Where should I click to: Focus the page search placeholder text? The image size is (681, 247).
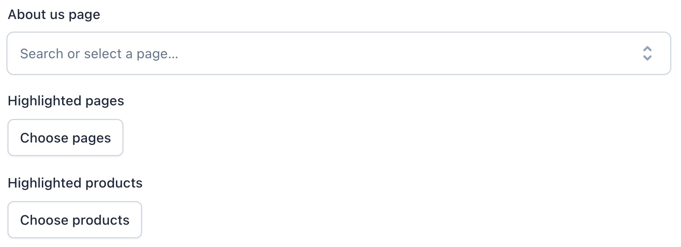click(99, 54)
